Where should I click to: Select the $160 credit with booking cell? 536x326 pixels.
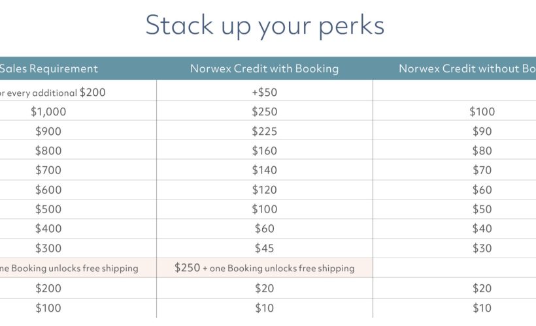[265, 151]
